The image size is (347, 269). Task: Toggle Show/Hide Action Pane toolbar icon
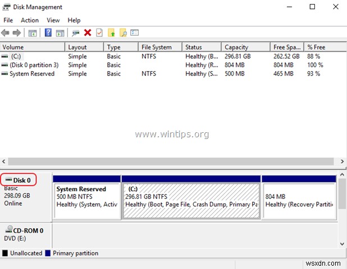(x=60, y=33)
